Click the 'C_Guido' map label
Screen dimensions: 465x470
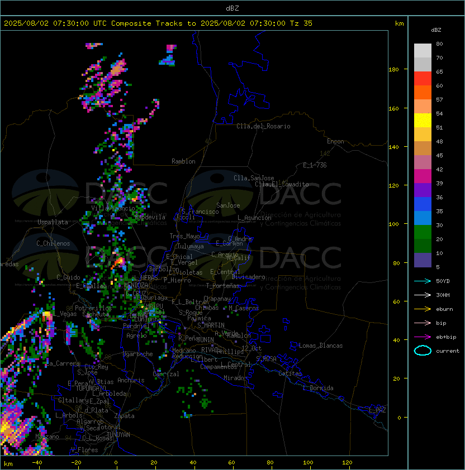tap(68, 277)
